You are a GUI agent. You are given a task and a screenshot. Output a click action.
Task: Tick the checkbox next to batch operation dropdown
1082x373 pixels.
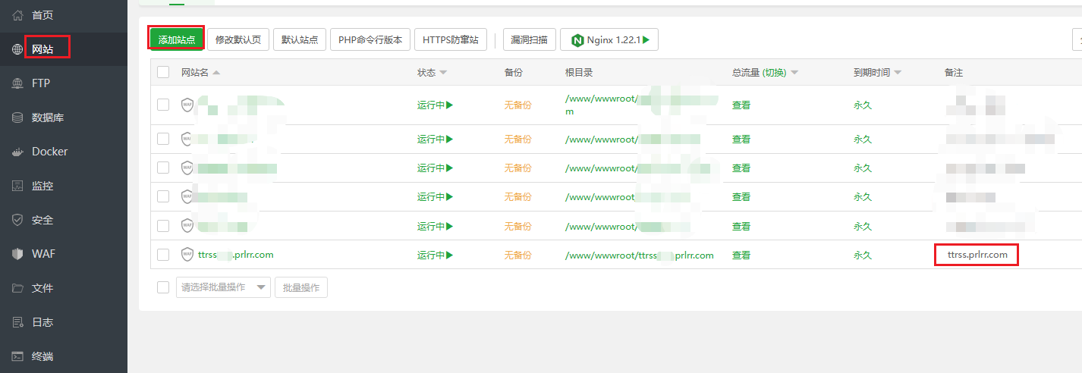(x=163, y=287)
